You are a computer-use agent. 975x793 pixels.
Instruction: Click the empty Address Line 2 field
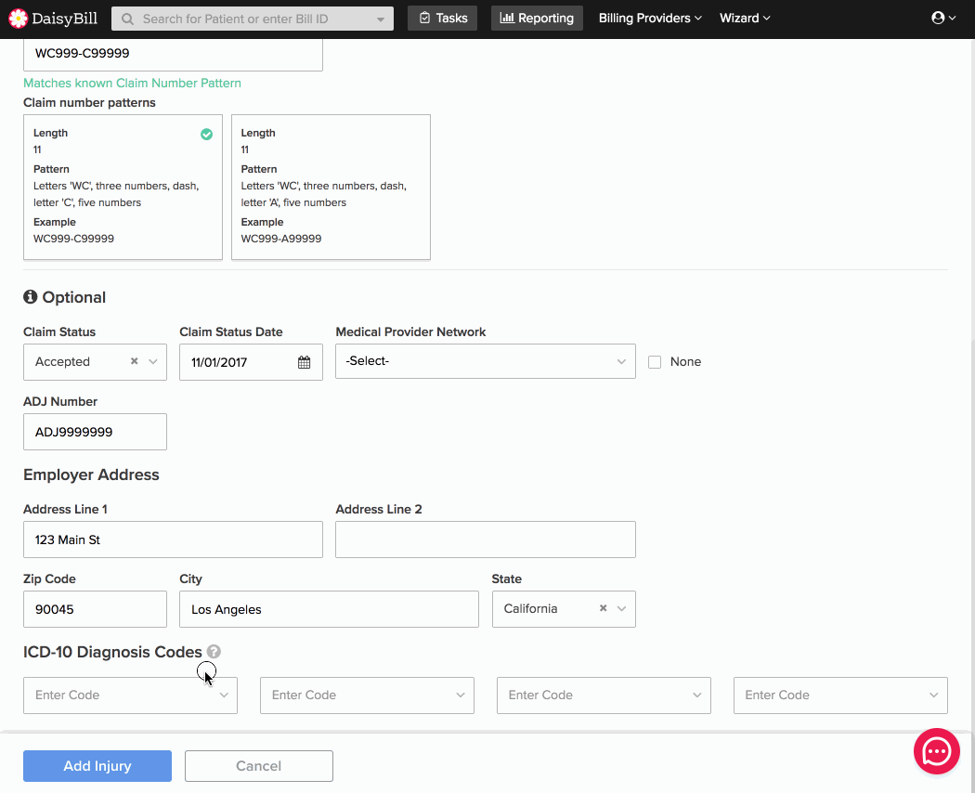(485, 539)
